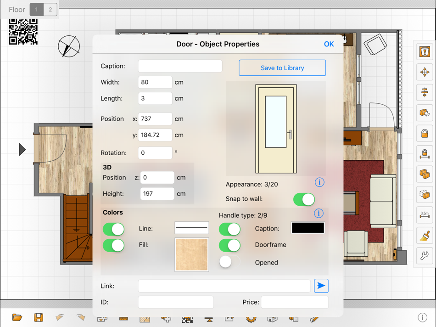Click the Caption text field

(180, 66)
